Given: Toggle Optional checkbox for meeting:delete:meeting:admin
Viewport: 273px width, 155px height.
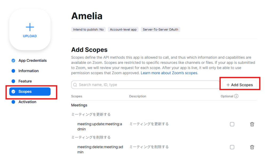Looking at the screenshot, I should tap(232, 147).
